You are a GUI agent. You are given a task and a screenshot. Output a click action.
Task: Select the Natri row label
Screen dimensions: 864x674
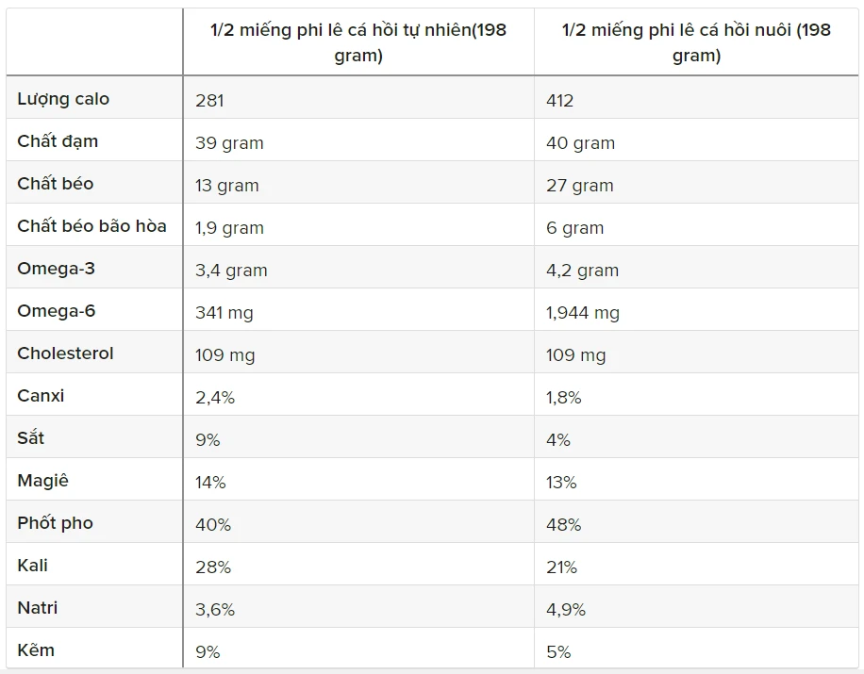[x=37, y=608]
